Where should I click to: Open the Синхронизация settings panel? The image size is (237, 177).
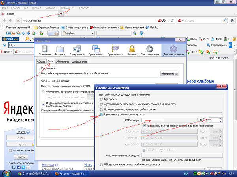pyautogui.click(x=150, y=51)
